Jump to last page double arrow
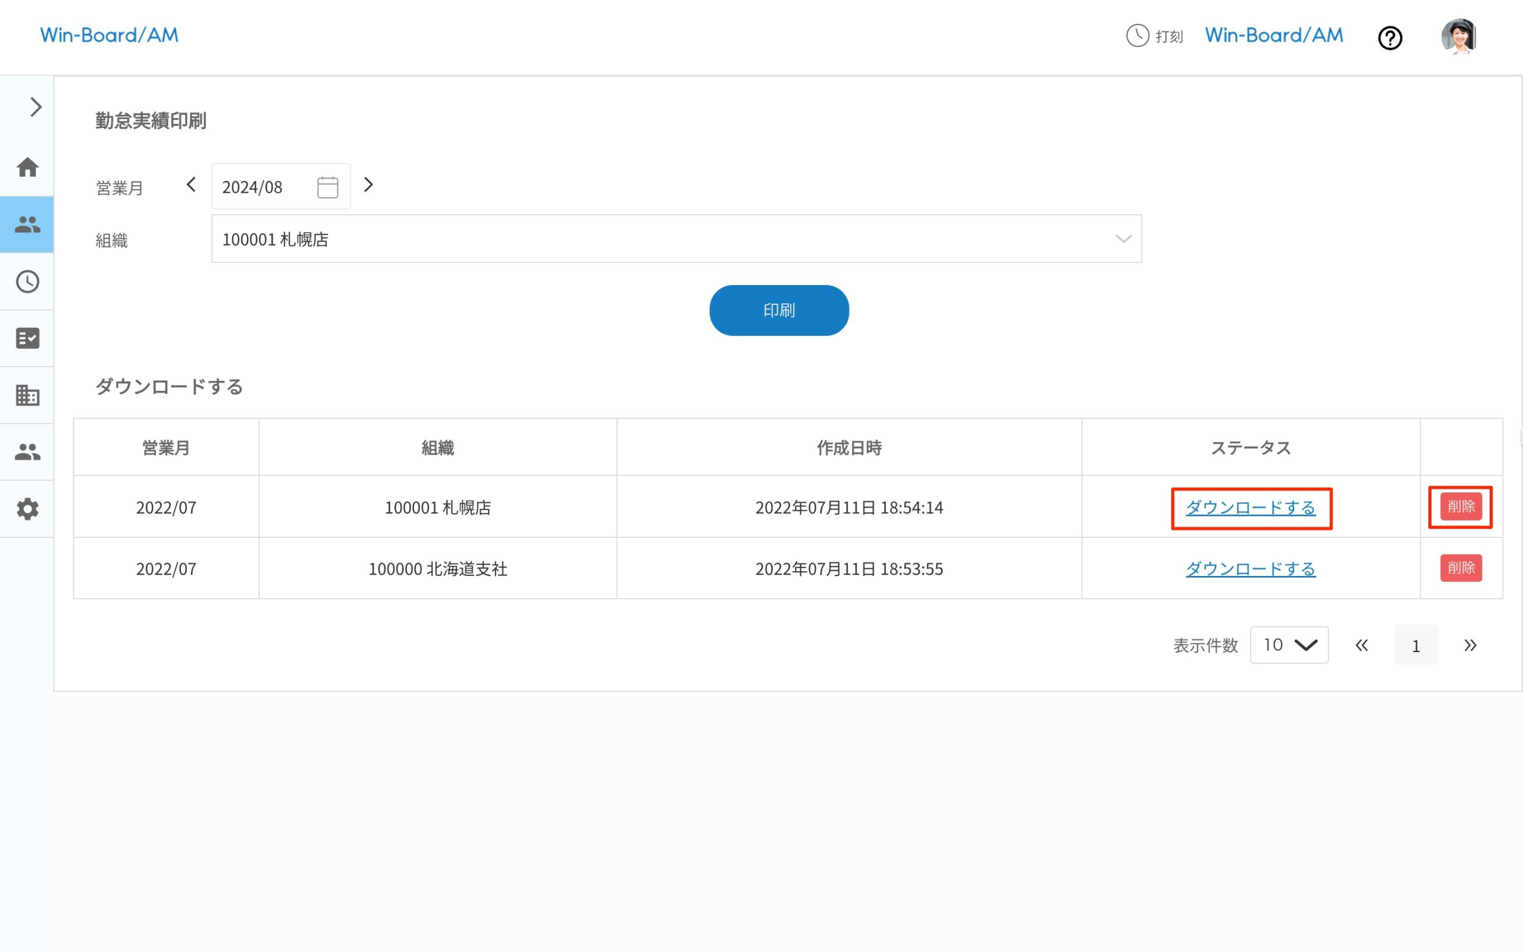Image resolution: width=1523 pixels, height=952 pixels. (1469, 646)
